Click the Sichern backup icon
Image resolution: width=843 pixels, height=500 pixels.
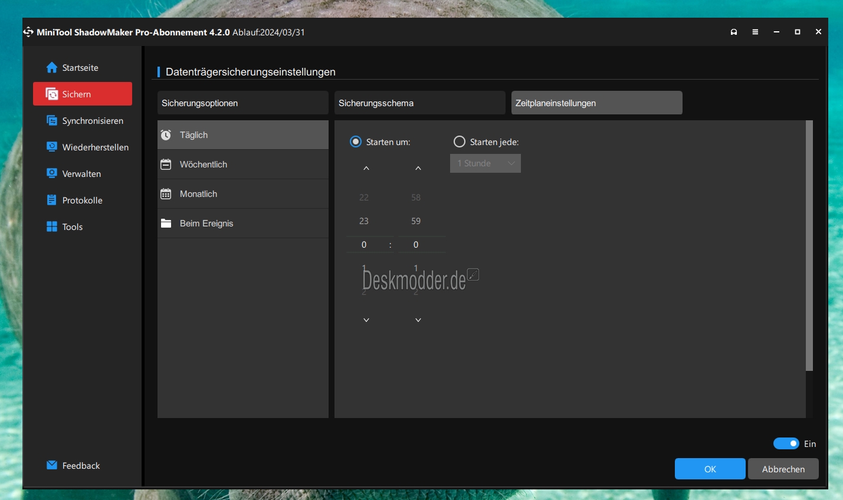tap(52, 94)
